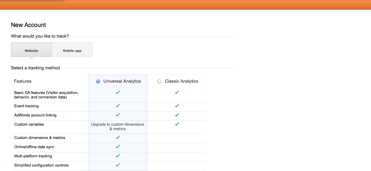Image resolution: width=371 pixels, height=171 pixels.
Task: Click checkmark for Simplified configuration controls
Action: (118, 165)
